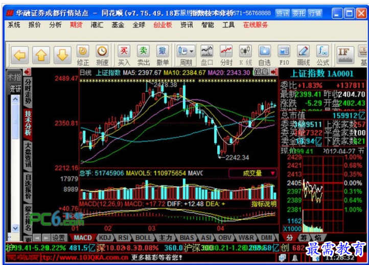Select the BIAS indicator tab

tap(187, 238)
